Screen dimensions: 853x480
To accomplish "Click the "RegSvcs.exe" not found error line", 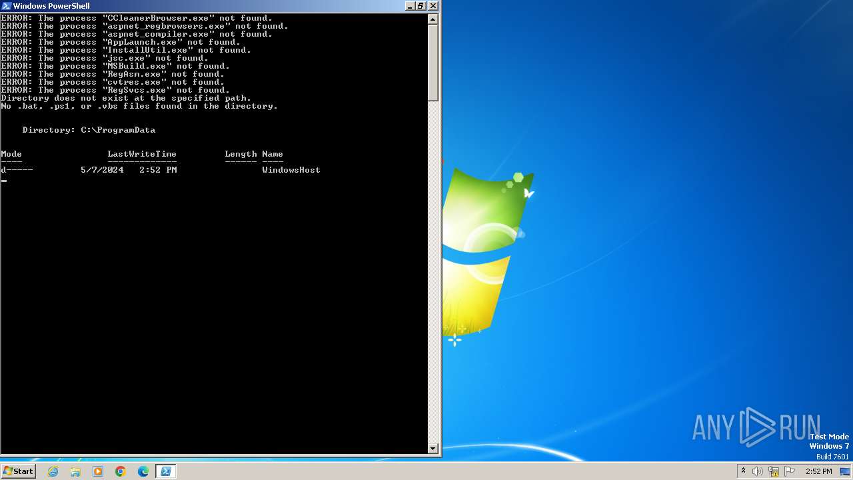I will tap(115, 90).
